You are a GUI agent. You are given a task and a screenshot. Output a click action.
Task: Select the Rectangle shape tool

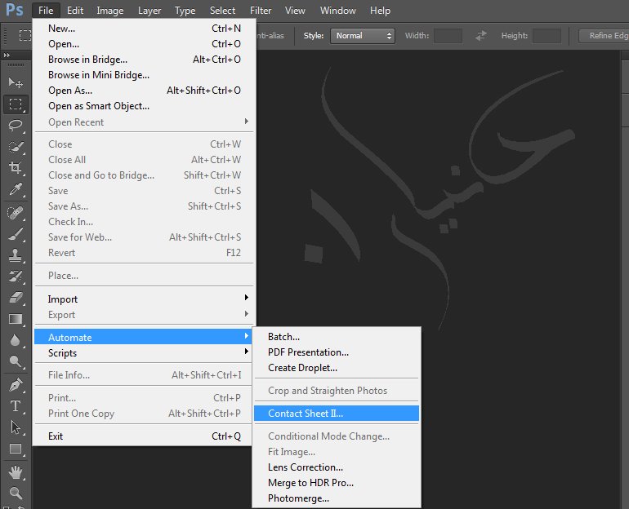coord(16,449)
